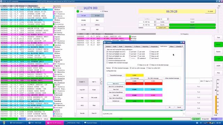Toggle red / my call in message marker
Viewport: 223px width, 125px height.
[x=131, y=68]
